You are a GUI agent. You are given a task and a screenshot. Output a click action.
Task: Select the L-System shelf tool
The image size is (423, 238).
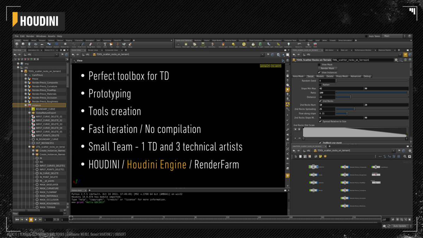click(56, 45)
